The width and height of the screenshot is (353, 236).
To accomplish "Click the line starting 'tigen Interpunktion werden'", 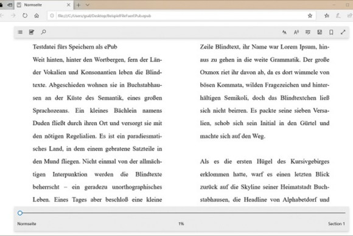I will 97,175.
